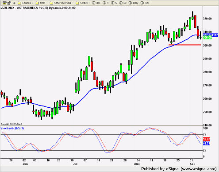
Task: Switch to 5 minute interval
Action: point(114,3)
